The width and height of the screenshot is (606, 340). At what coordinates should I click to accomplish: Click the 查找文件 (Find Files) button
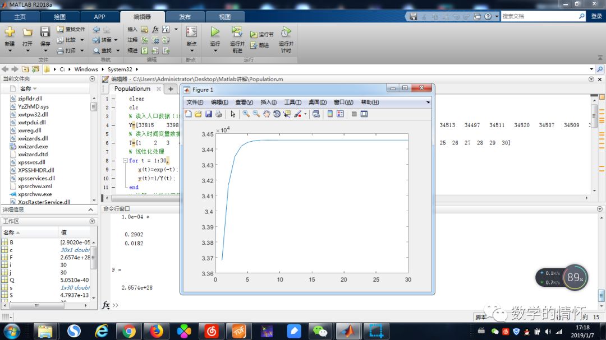[71, 29]
